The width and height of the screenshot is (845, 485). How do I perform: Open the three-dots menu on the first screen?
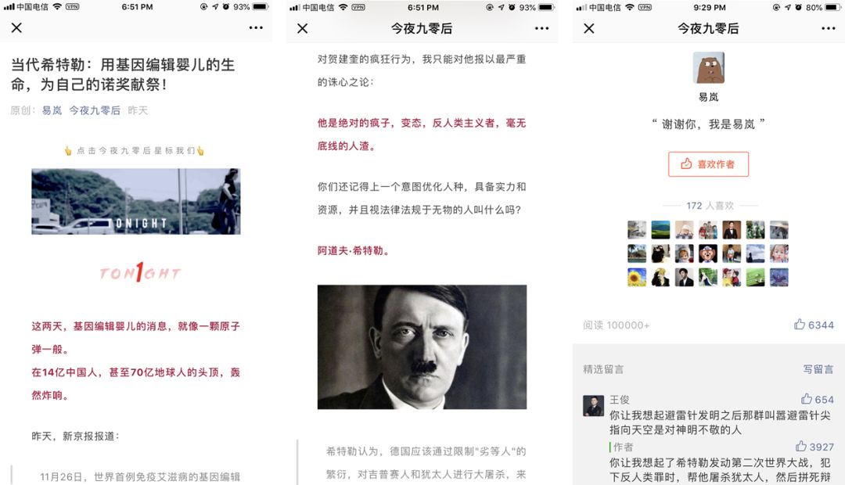(256, 27)
